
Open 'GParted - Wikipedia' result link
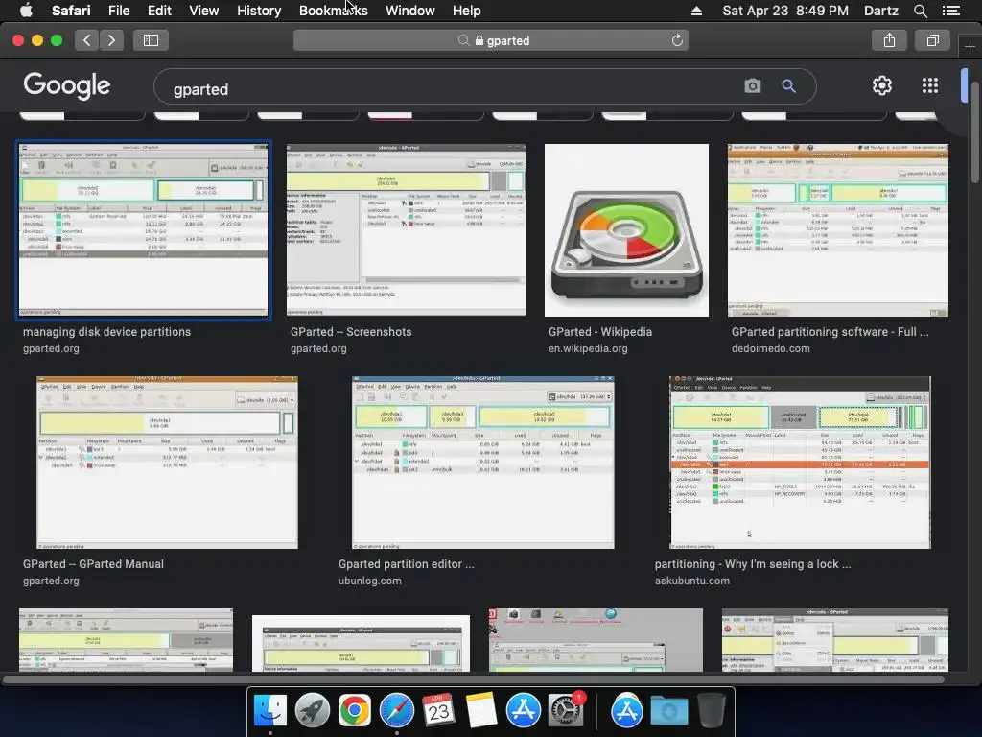click(x=600, y=331)
